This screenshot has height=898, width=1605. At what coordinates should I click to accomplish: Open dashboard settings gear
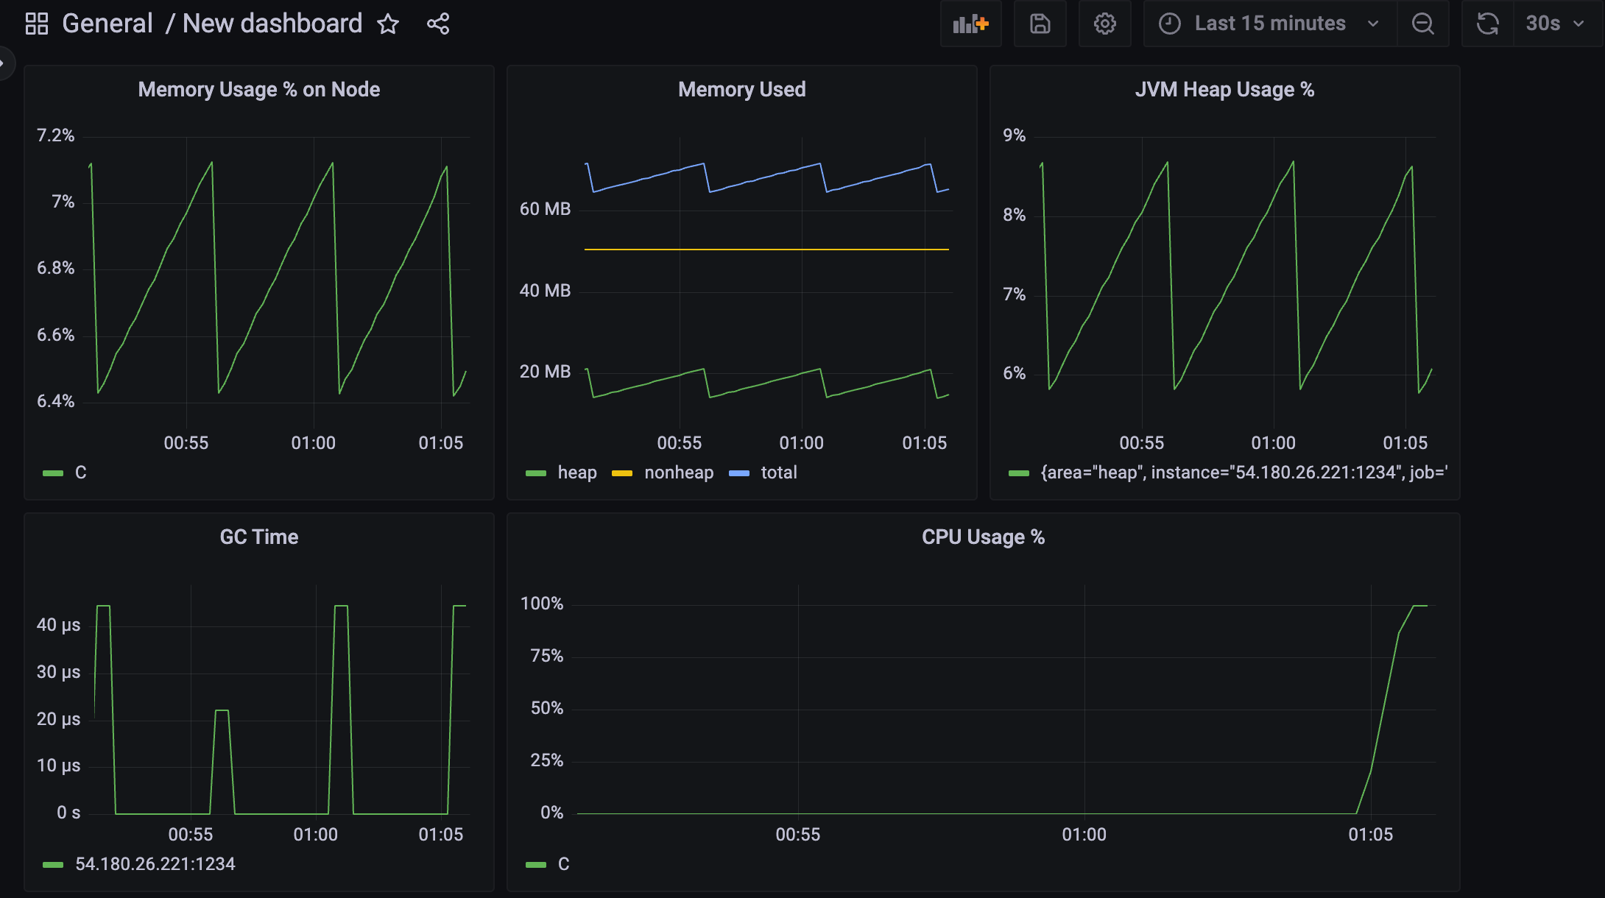(x=1104, y=24)
